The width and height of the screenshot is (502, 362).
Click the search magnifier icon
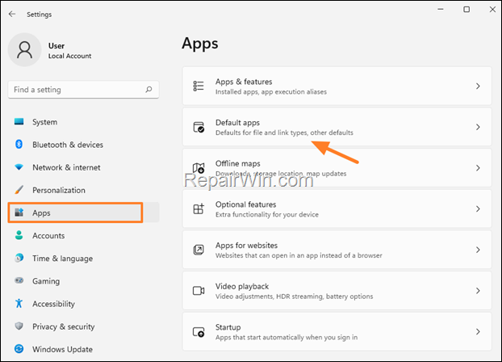[x=149, y=90]
